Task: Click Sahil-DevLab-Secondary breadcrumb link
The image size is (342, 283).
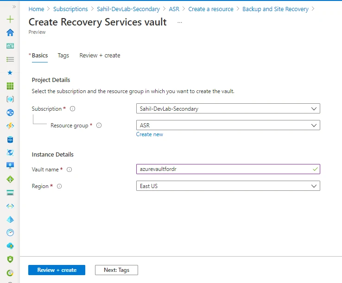Action: pos(128,9)
